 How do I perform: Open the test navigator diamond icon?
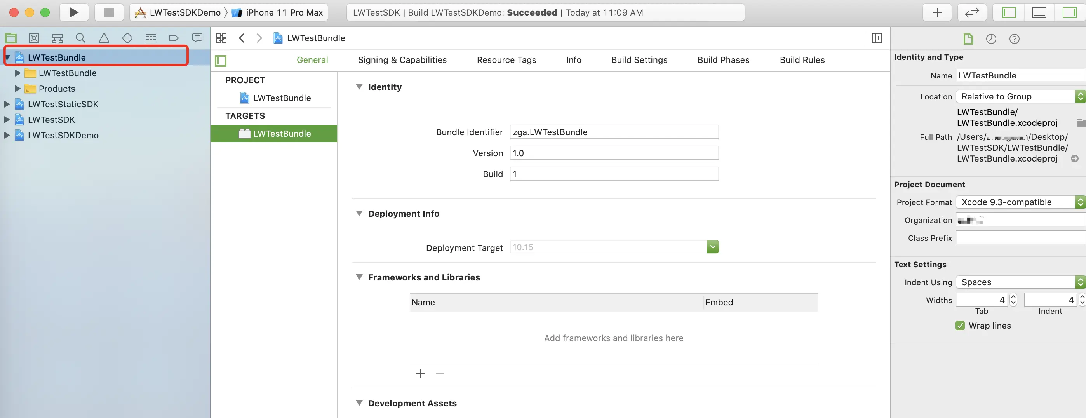(127, 38)
